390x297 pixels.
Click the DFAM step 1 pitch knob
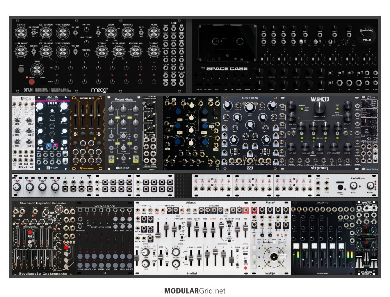tap(56, 68)
